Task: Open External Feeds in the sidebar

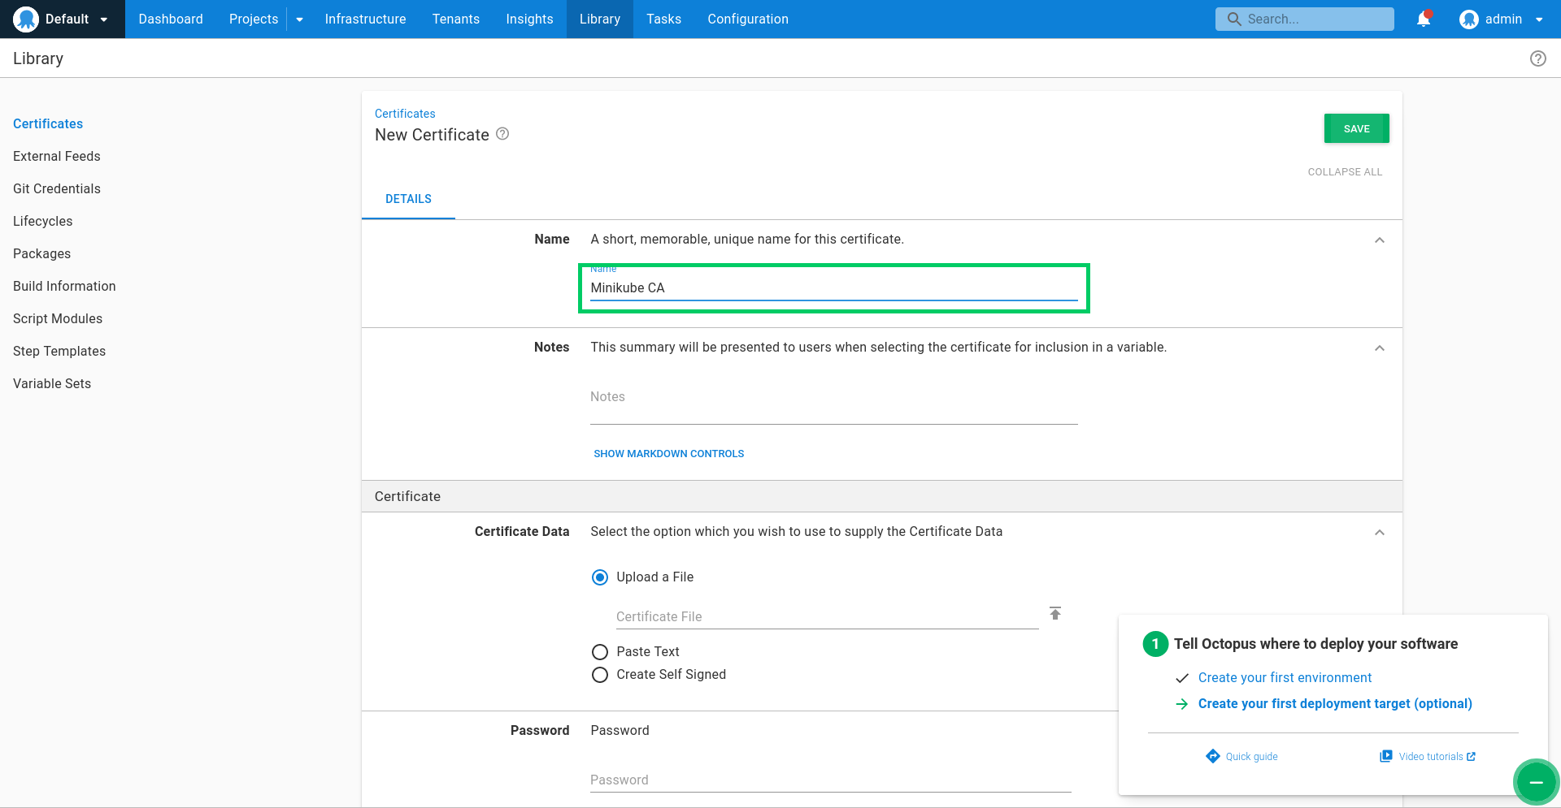Action: (57, 156)
